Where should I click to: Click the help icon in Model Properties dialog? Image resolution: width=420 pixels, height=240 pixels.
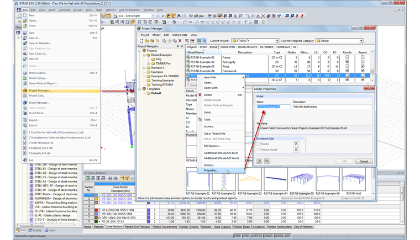tap(259, 161)
